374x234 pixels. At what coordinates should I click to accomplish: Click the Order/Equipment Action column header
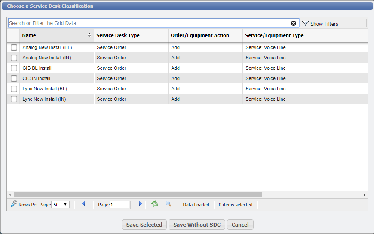[200, 35]
